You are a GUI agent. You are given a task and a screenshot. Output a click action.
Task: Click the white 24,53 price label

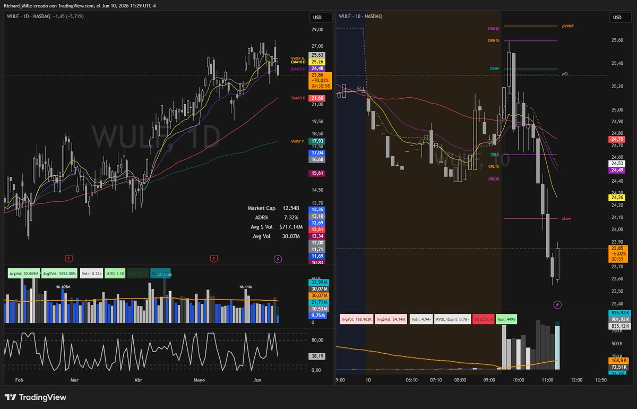tap(617, 164)
